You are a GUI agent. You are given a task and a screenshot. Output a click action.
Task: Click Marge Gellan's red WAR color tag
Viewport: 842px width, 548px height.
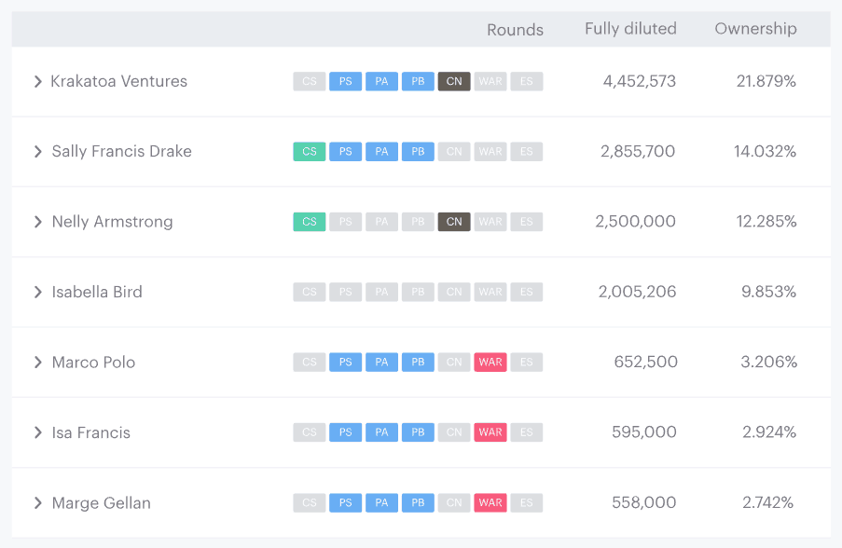pos(490,503)
